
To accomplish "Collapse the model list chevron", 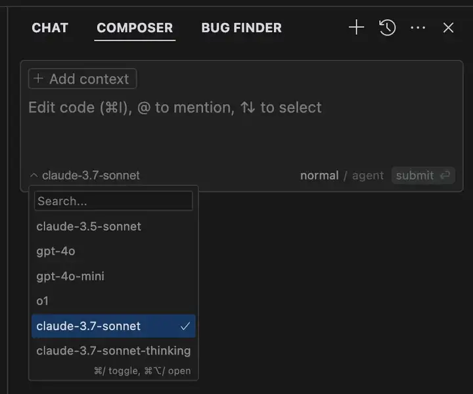I will click(34, 175).
